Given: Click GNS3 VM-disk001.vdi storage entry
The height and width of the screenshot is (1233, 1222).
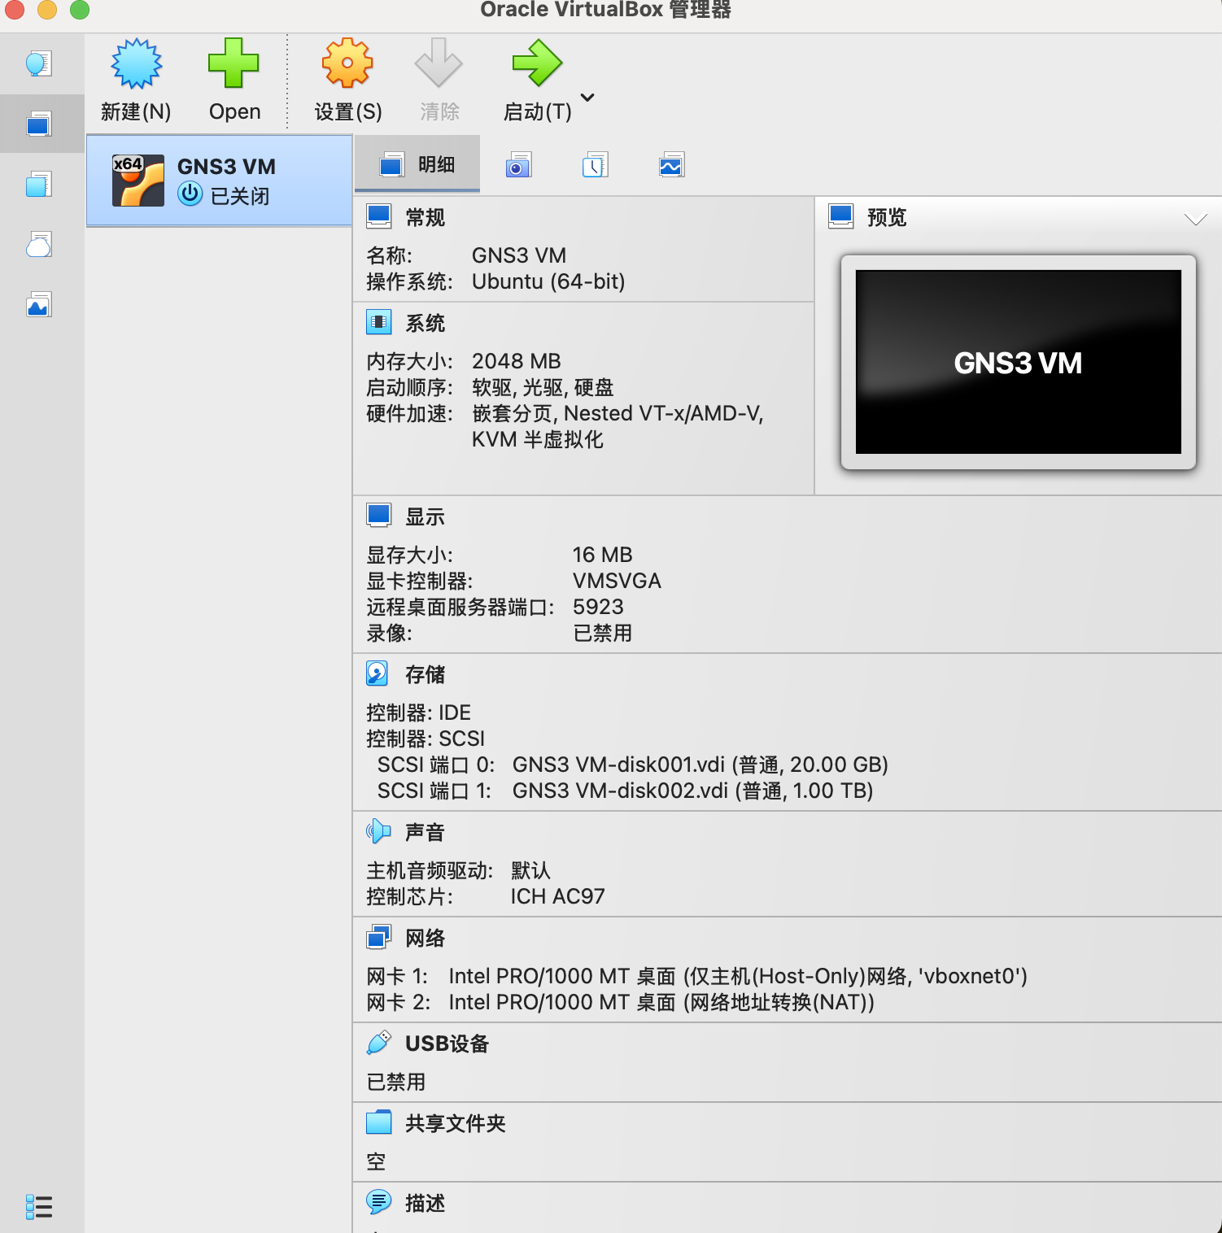Looking at the screenshot, I should (x=700, y=765).
